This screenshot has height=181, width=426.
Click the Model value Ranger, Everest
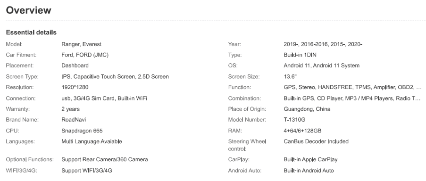click(81, 44)
